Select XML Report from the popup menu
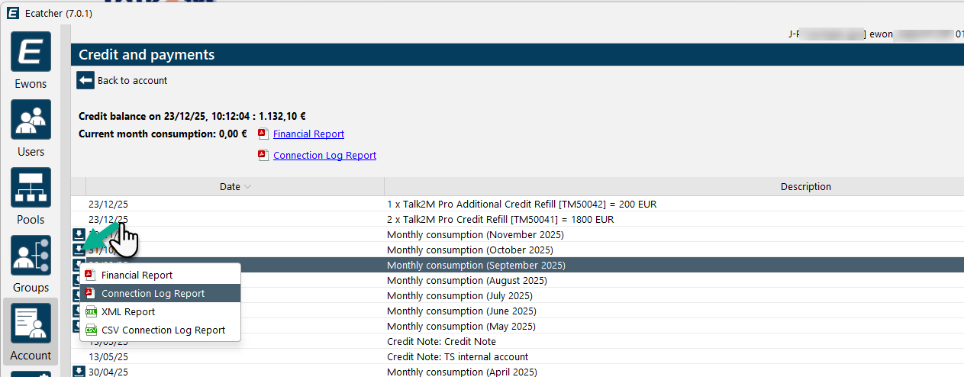 [127, 311]
